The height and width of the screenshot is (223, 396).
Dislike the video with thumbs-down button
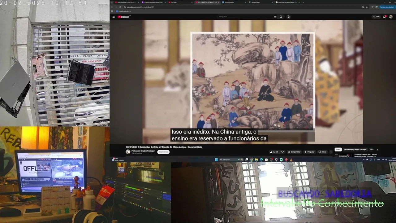282,152
